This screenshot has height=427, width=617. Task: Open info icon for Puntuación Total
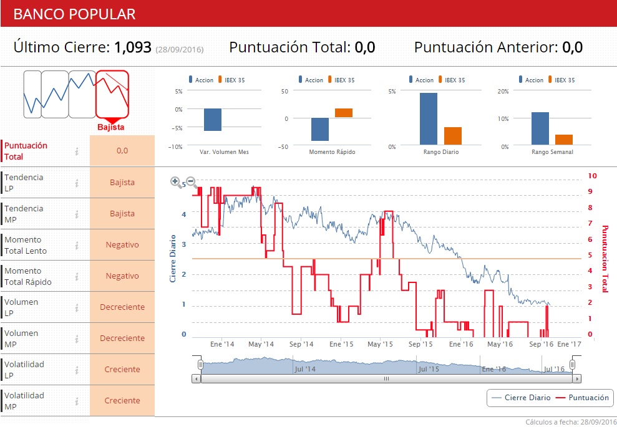[77, 151]
